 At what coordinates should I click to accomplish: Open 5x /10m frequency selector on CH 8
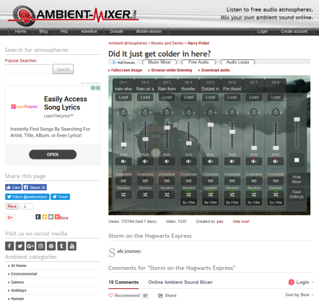[275, 203]
